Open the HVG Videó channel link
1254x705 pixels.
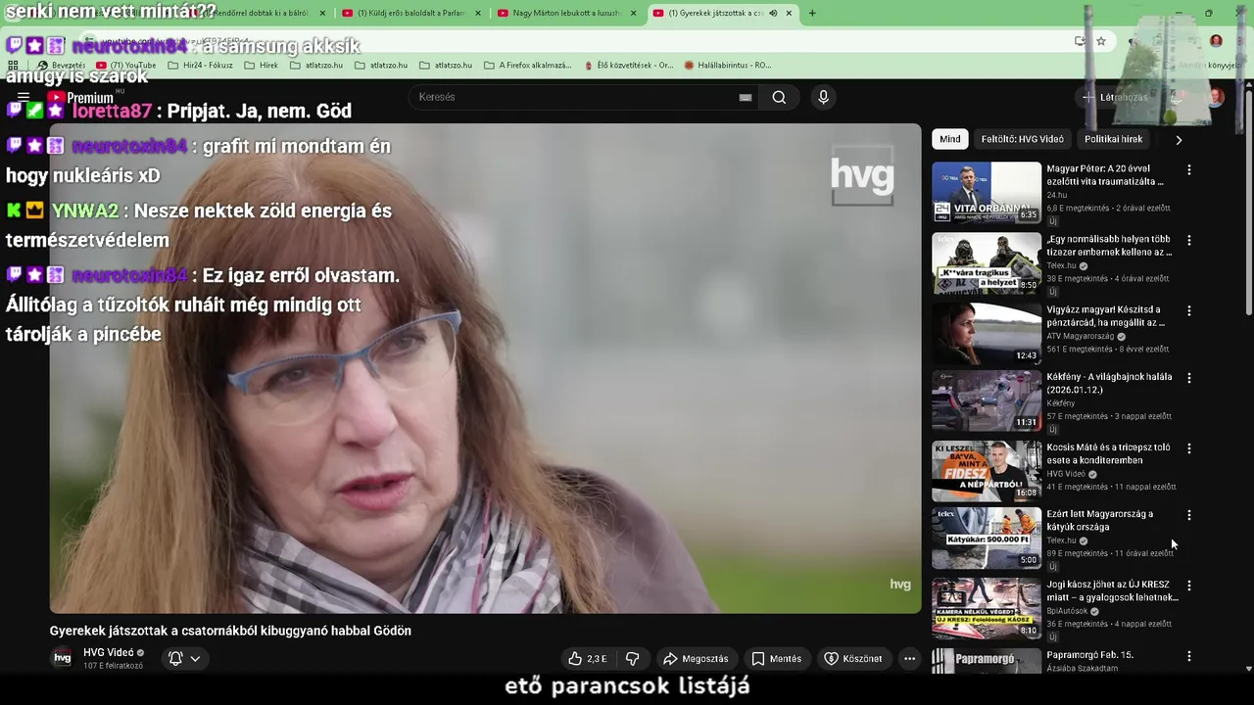click(108, 652)
